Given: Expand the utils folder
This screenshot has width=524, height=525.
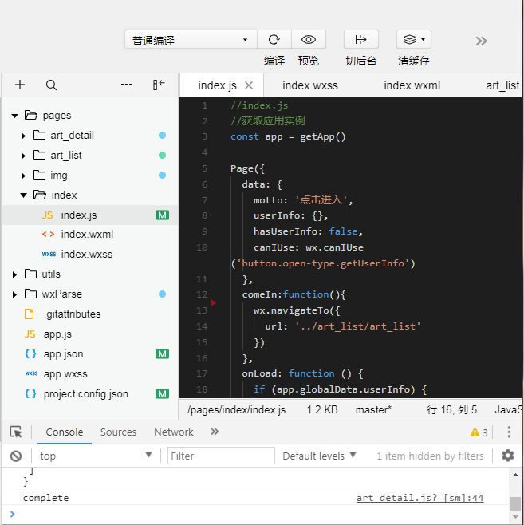Looking at the screenshot, I should (x=14, y=275).
